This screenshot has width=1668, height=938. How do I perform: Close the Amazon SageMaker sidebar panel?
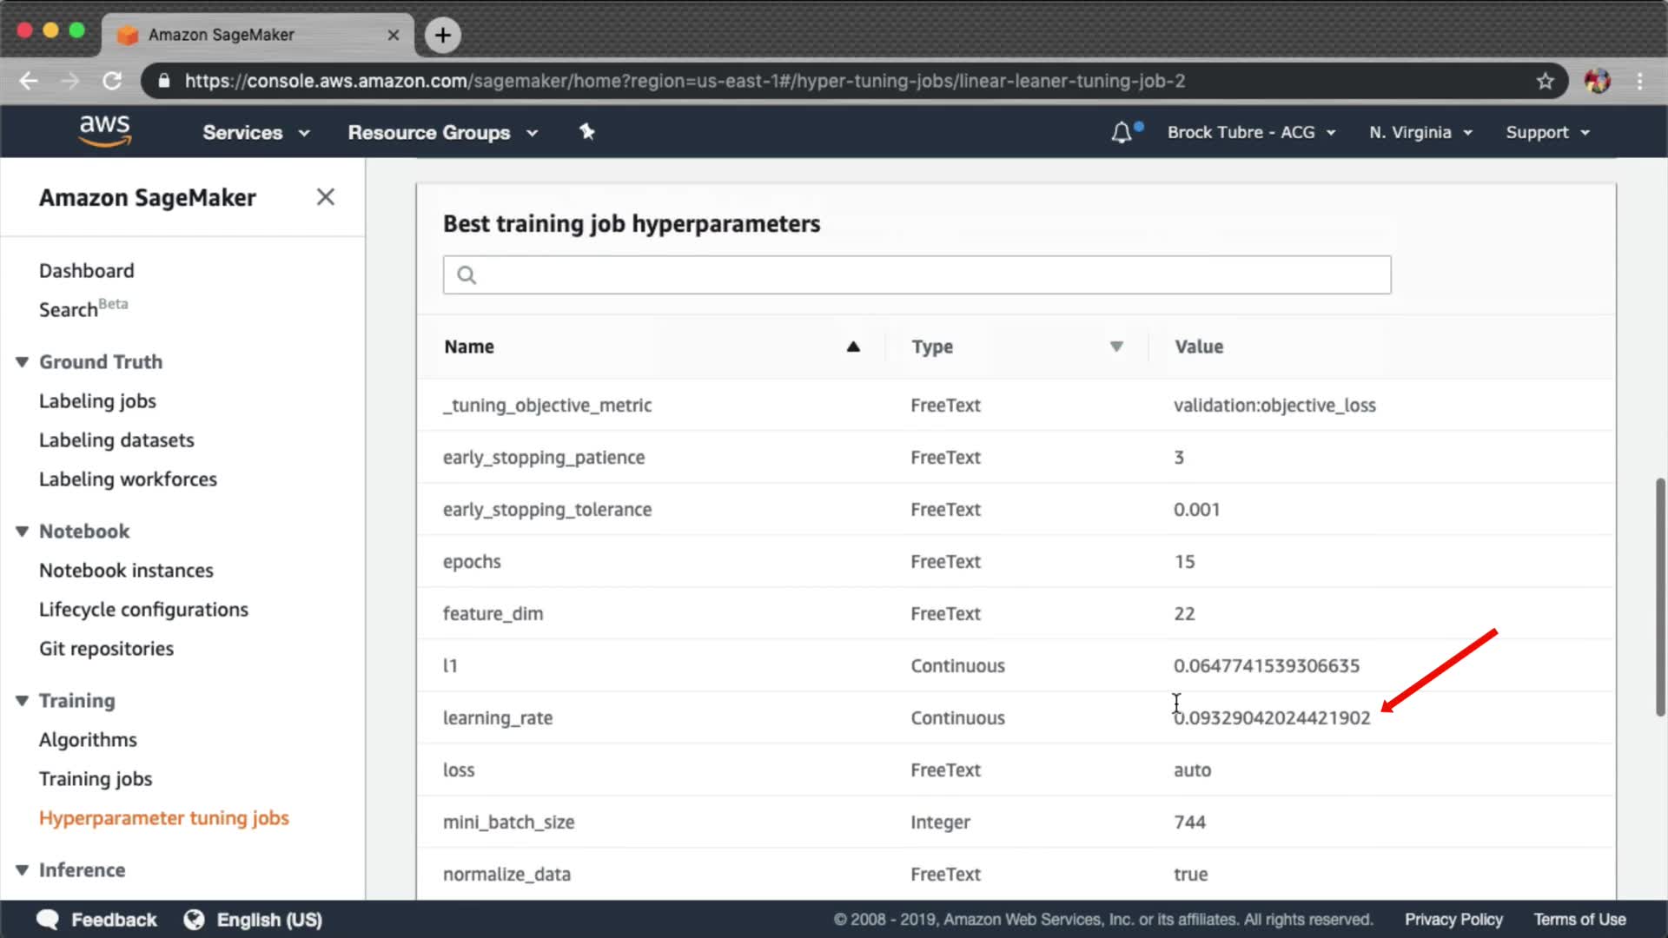pyautogui.click(x=325, y=197)
